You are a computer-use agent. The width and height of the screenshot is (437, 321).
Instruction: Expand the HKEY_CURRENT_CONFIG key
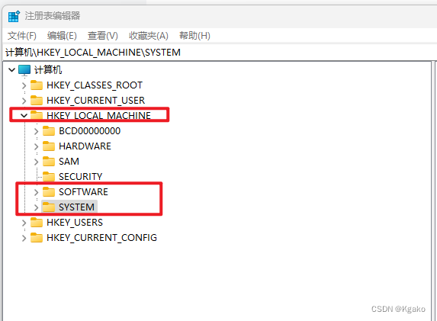coord(24,238)
